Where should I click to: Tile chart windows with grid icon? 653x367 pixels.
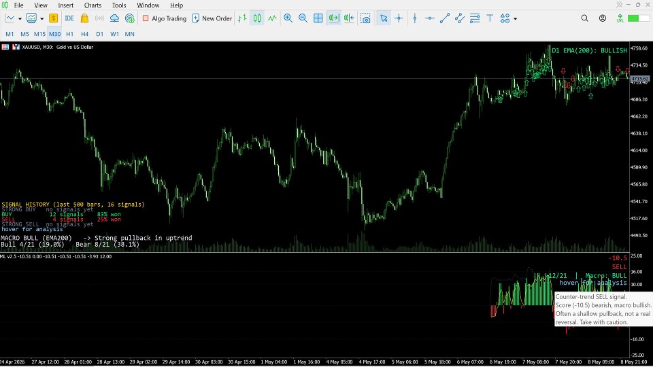[x=318, y=18]
